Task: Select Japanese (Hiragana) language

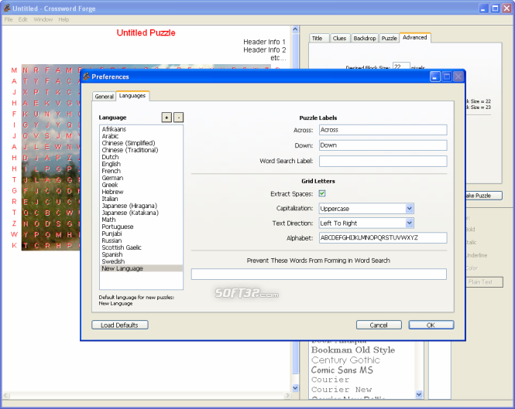Action: [141, 206]
